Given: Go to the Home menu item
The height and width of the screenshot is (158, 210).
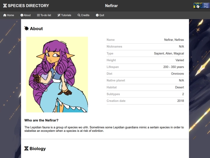Looking at the screenshot, I should pyautogui.click(x=9, y=15).
